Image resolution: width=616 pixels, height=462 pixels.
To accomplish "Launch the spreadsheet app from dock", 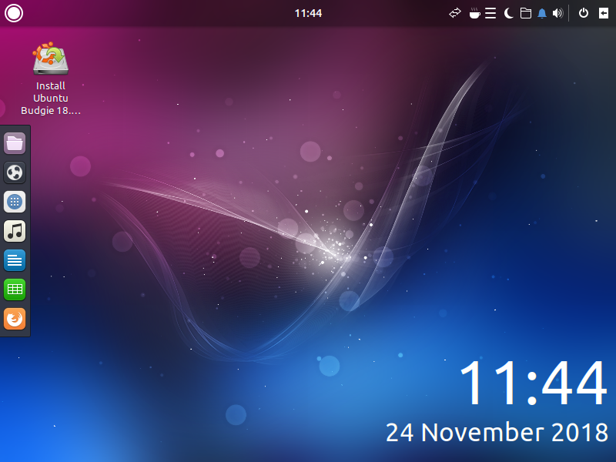I will click(x=15, y=290).
